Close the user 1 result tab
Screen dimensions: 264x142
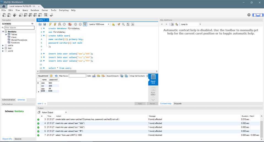45,104
